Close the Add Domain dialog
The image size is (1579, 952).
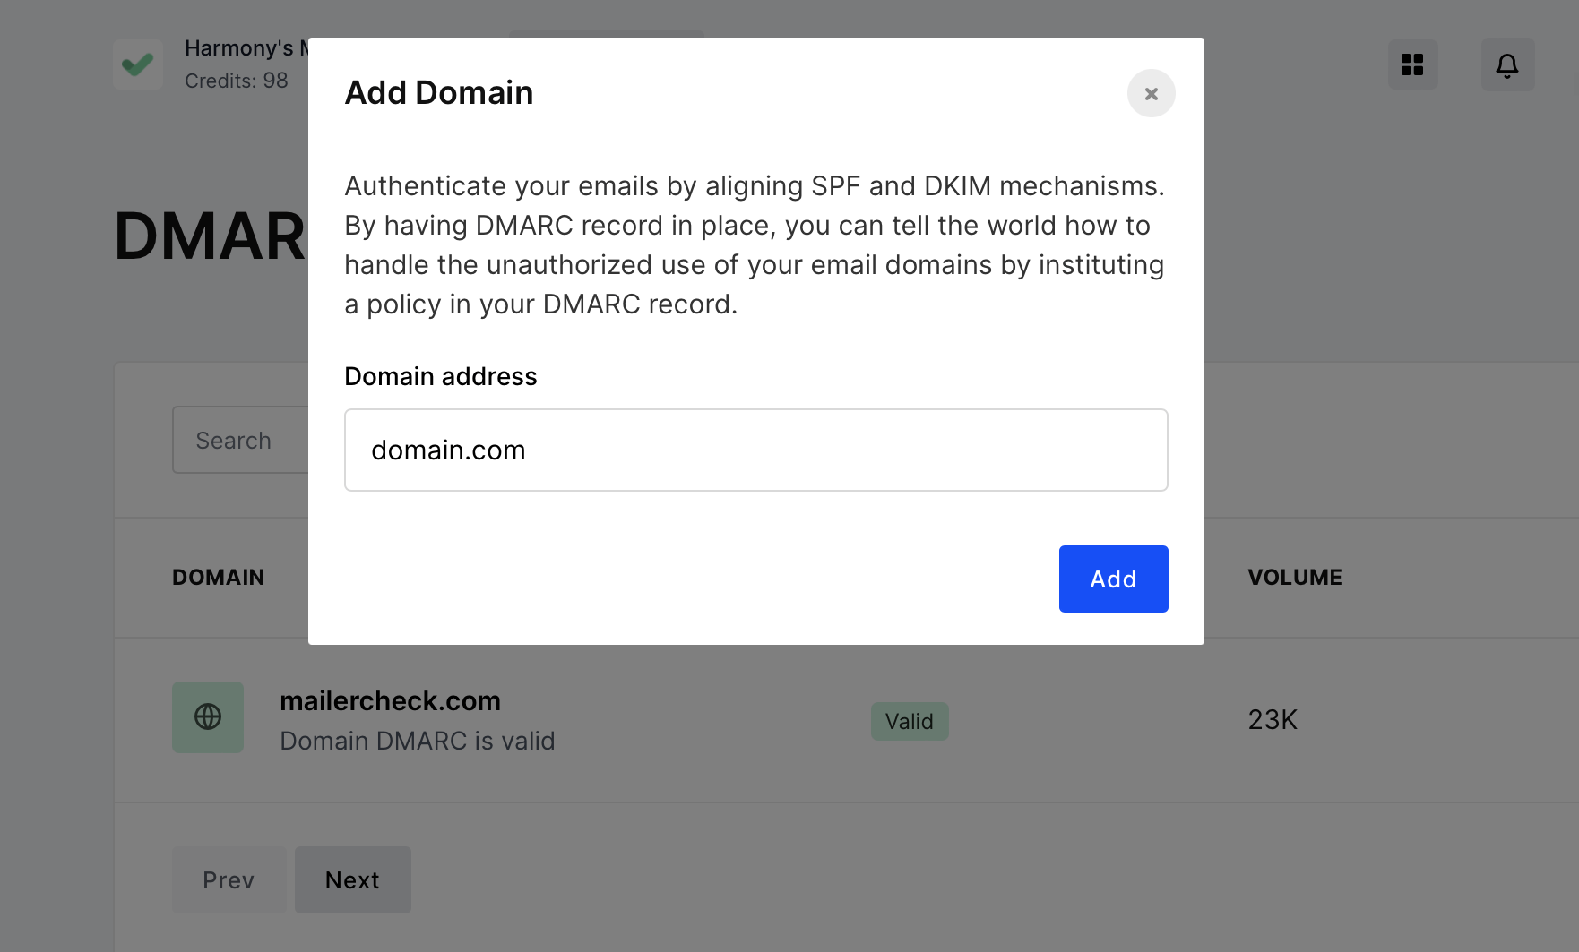click(1151, 93)
